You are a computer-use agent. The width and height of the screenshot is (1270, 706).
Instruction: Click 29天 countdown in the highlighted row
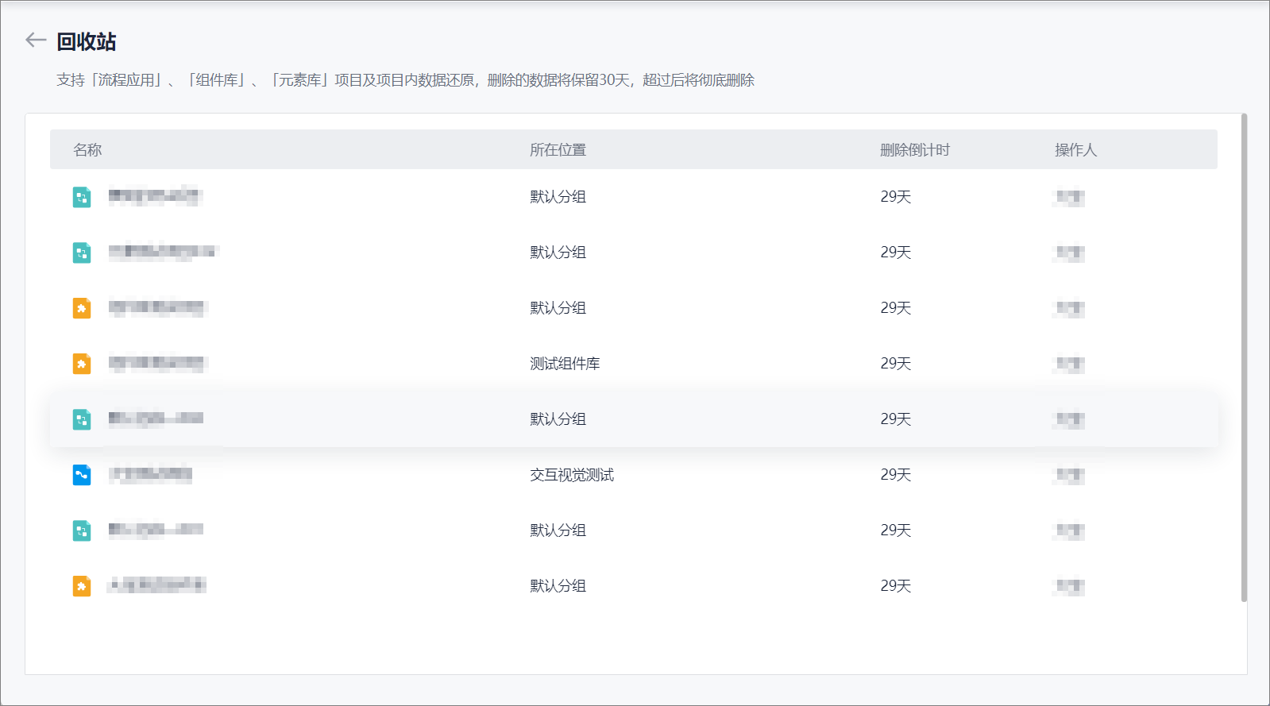pos(895,419)
